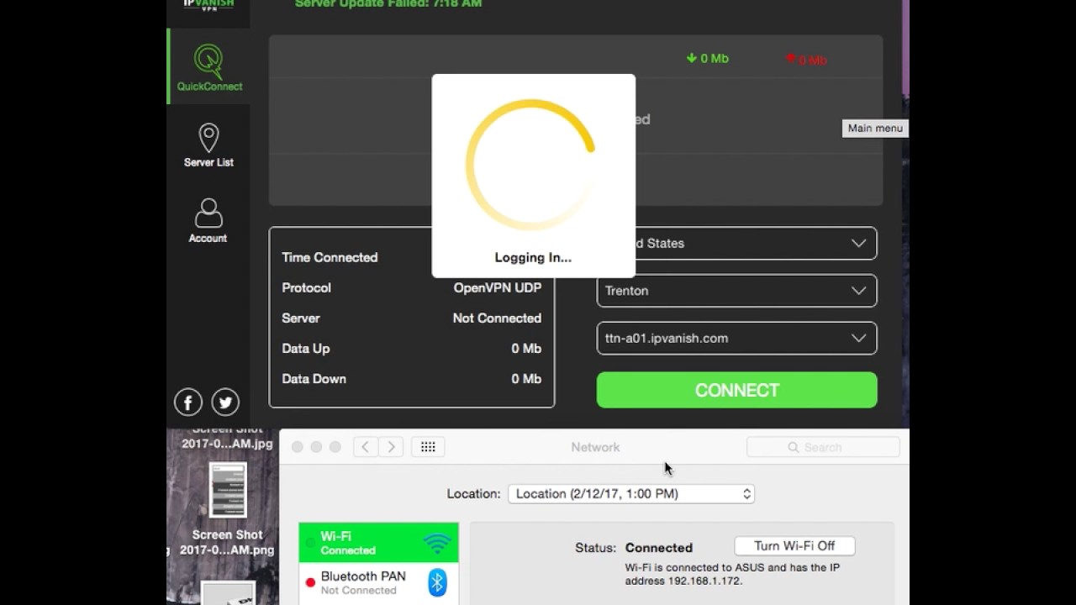This screenshot has height=605, width=1076.
Task: Click the Bluetooth icon in service list
Action: (x=437, y=582)
